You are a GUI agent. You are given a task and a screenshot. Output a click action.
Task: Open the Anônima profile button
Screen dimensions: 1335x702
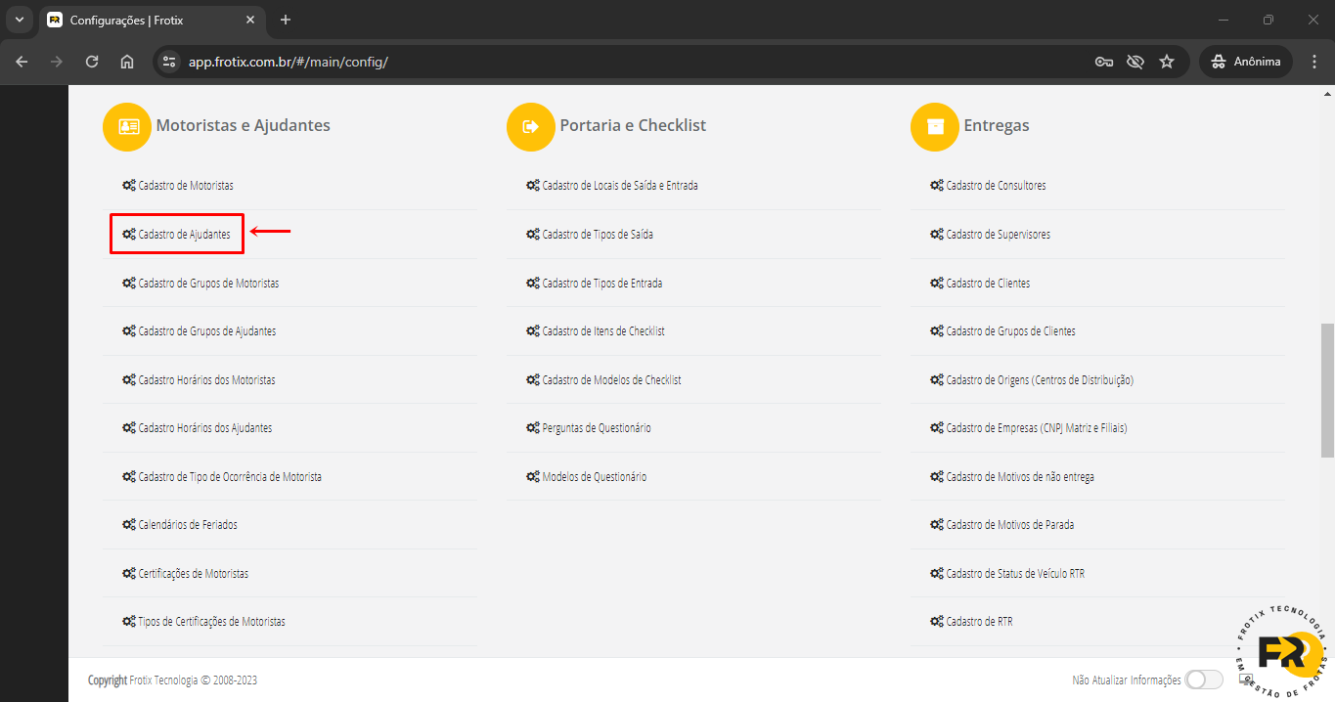[x=1246, y=62]
